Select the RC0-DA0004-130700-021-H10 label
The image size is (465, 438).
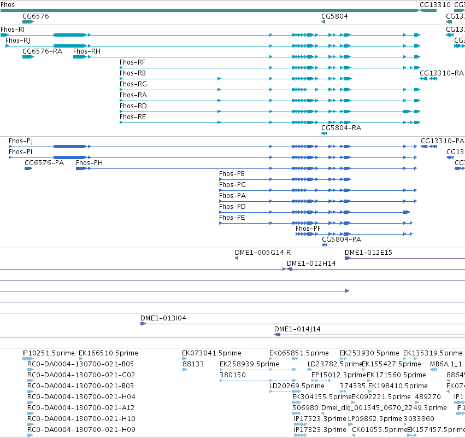pos(81,419)
